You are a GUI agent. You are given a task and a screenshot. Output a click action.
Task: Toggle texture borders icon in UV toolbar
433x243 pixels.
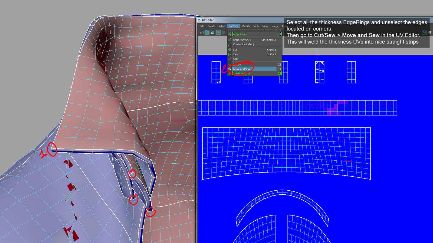pyautogui.click(x=218, y=32)
